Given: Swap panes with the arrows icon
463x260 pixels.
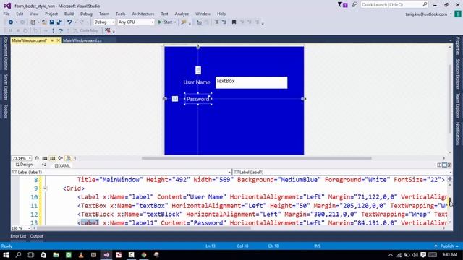Looking at the screenshot, I should point(44,165).
